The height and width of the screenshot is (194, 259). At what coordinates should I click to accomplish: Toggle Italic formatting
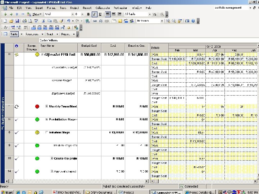(94, 14)
